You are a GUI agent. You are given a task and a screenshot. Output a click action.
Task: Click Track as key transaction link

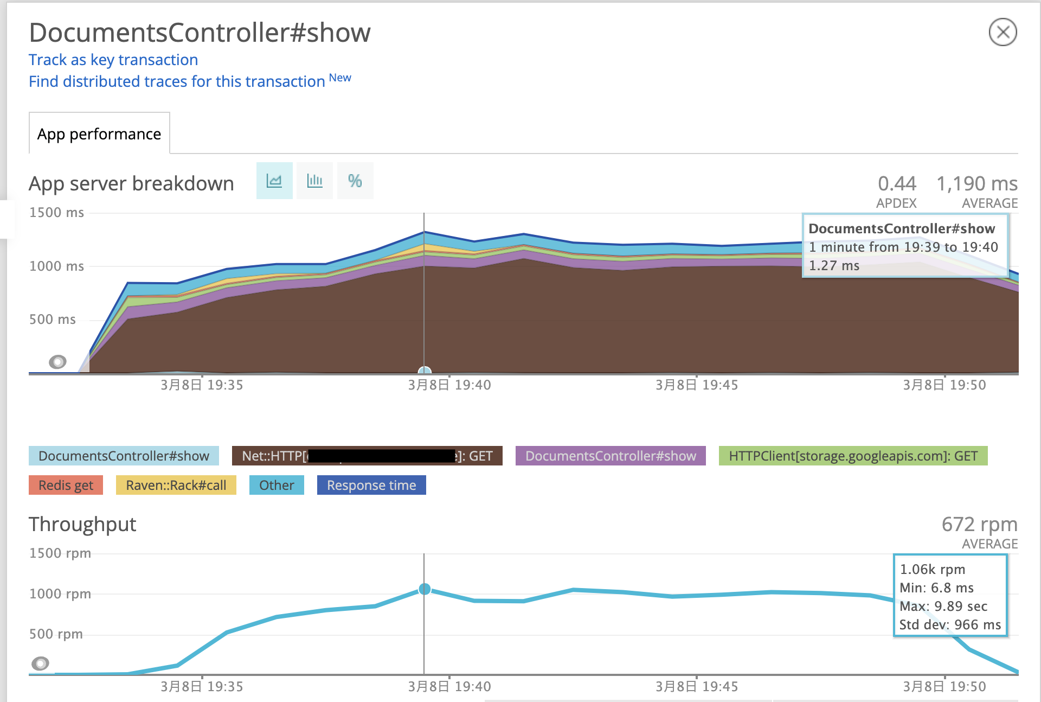click(113, 60)
